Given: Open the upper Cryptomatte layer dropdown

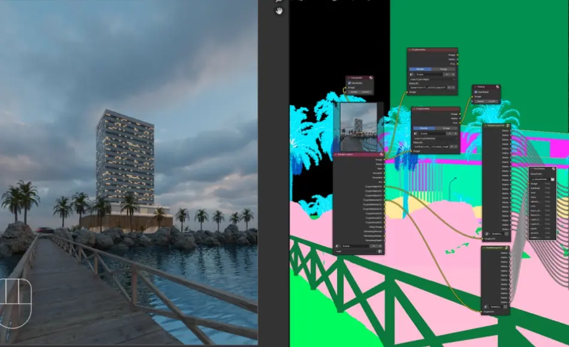Looking at the screenshot, I should [432, 79].
